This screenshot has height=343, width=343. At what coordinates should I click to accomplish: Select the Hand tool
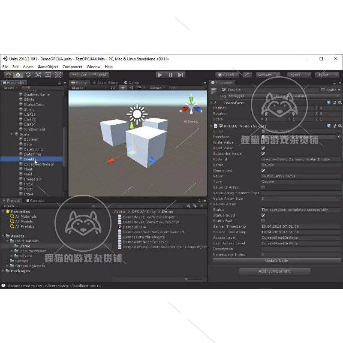(8, 75)
